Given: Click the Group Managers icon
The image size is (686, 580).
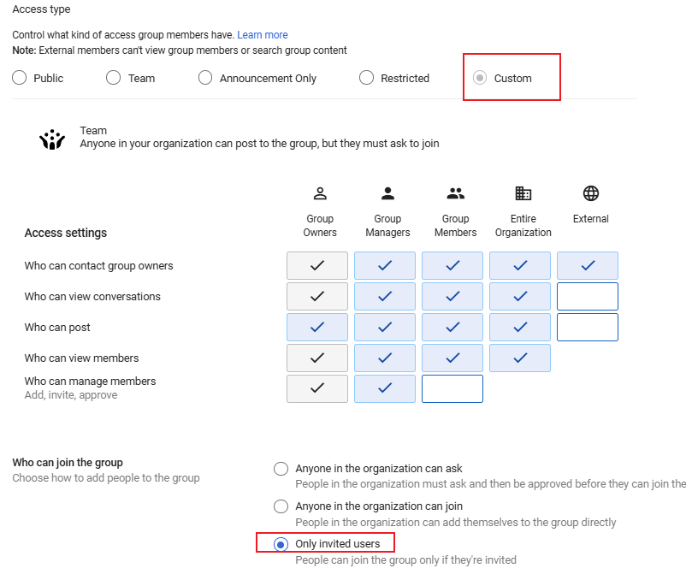Looking at the screenshot, I should coord(387,193).
